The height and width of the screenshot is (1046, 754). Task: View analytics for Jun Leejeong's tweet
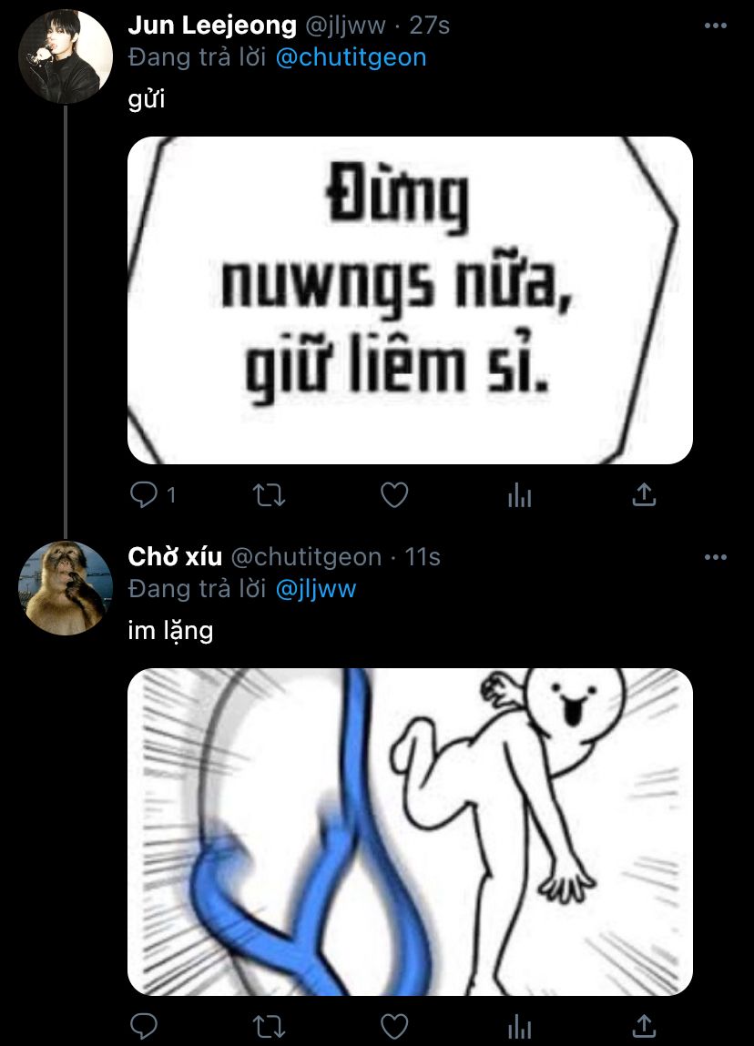[x=519, y=494]
